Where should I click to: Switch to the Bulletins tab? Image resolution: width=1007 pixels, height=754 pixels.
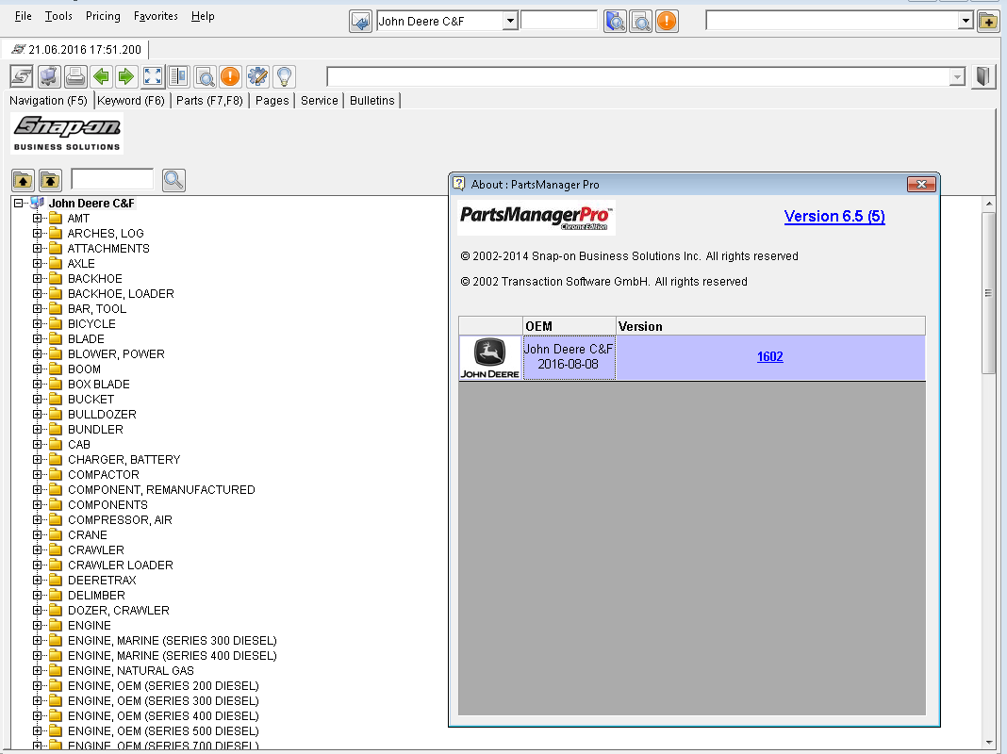371,100
